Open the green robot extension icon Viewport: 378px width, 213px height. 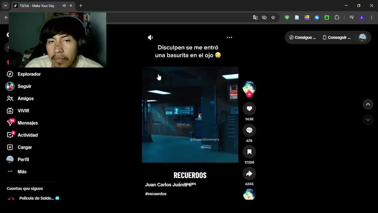pyautogui.click(x=327, y=17)
